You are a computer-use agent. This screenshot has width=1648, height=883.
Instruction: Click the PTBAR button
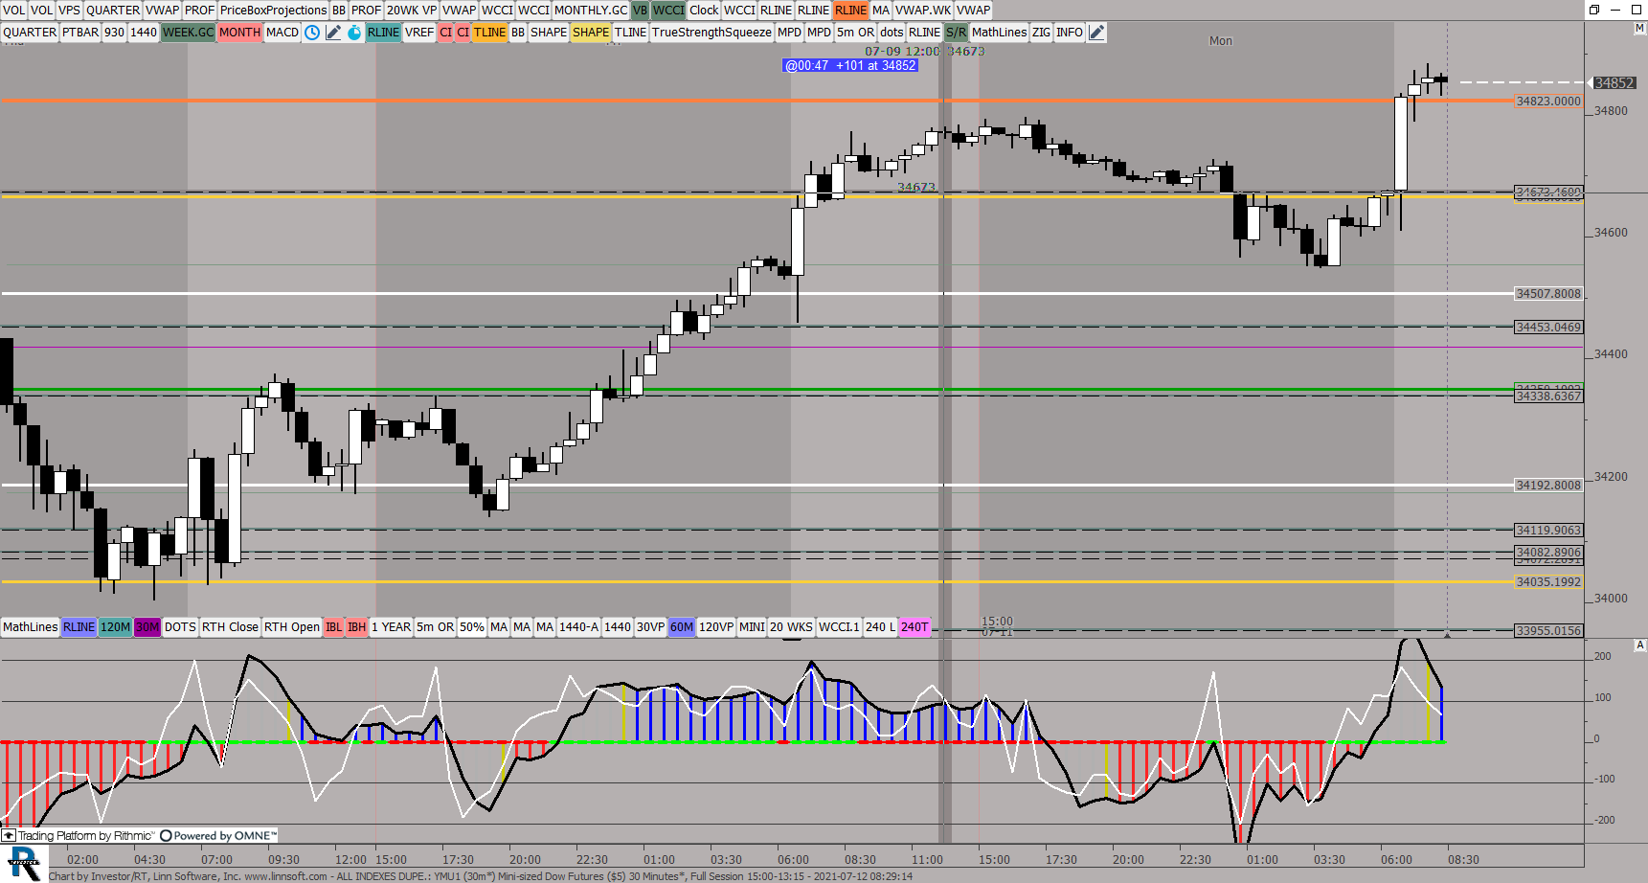(80, 32)
